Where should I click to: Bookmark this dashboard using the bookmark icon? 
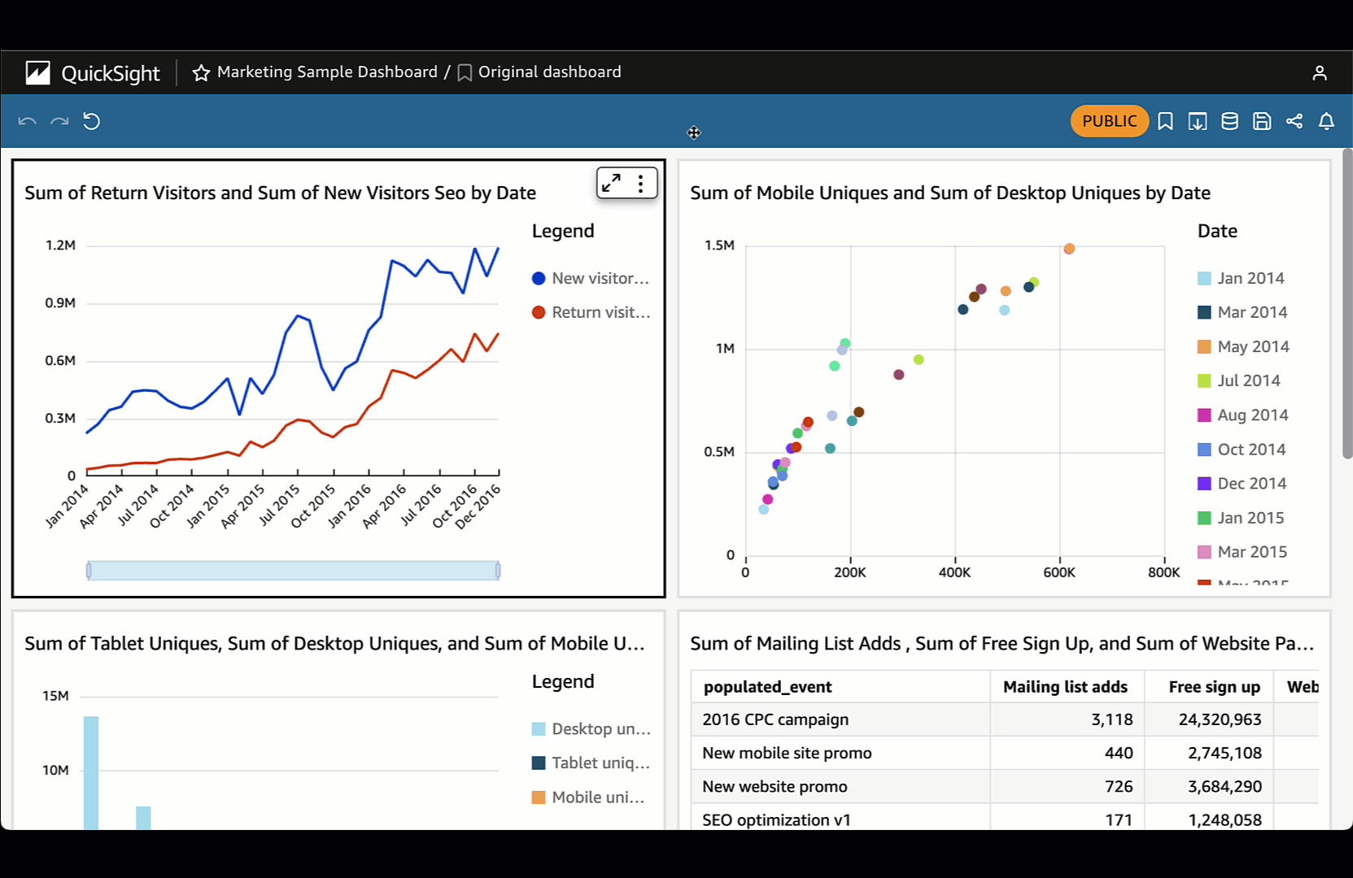click(1165, 120)
